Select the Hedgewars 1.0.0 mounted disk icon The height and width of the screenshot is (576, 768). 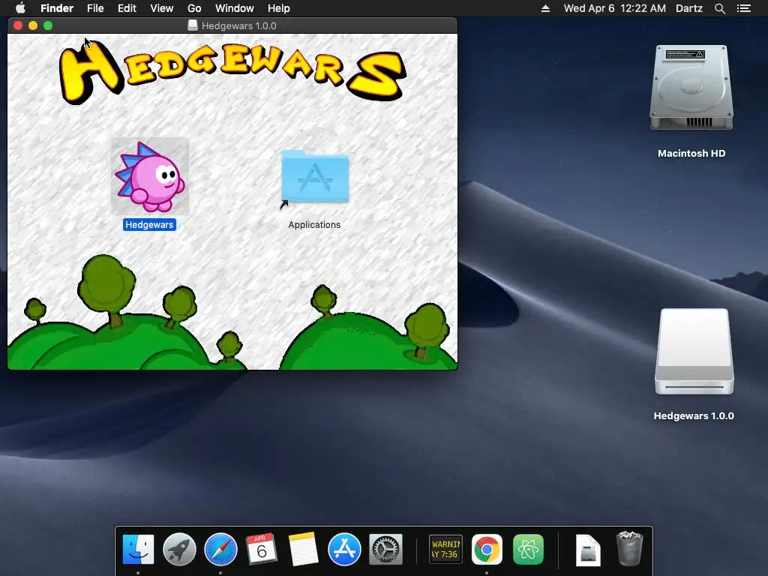coord(694,351)
